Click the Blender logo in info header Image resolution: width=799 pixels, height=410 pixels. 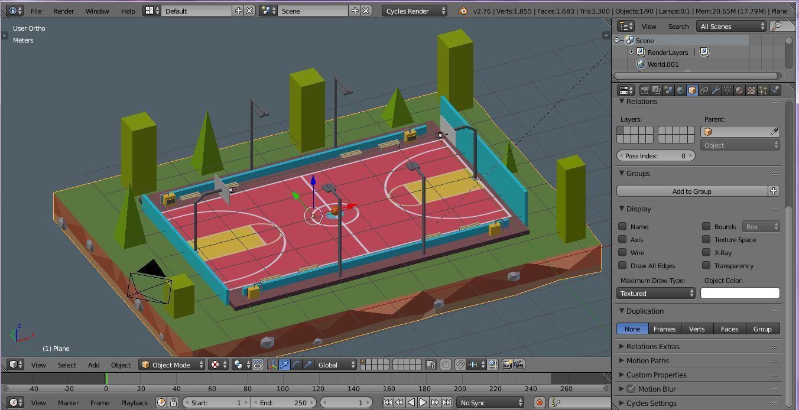(x=463, y=11)
